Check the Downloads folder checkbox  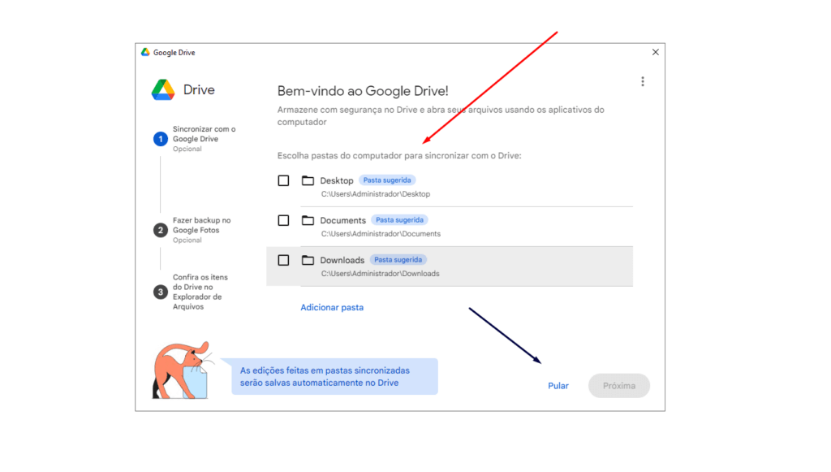(283, 260)
